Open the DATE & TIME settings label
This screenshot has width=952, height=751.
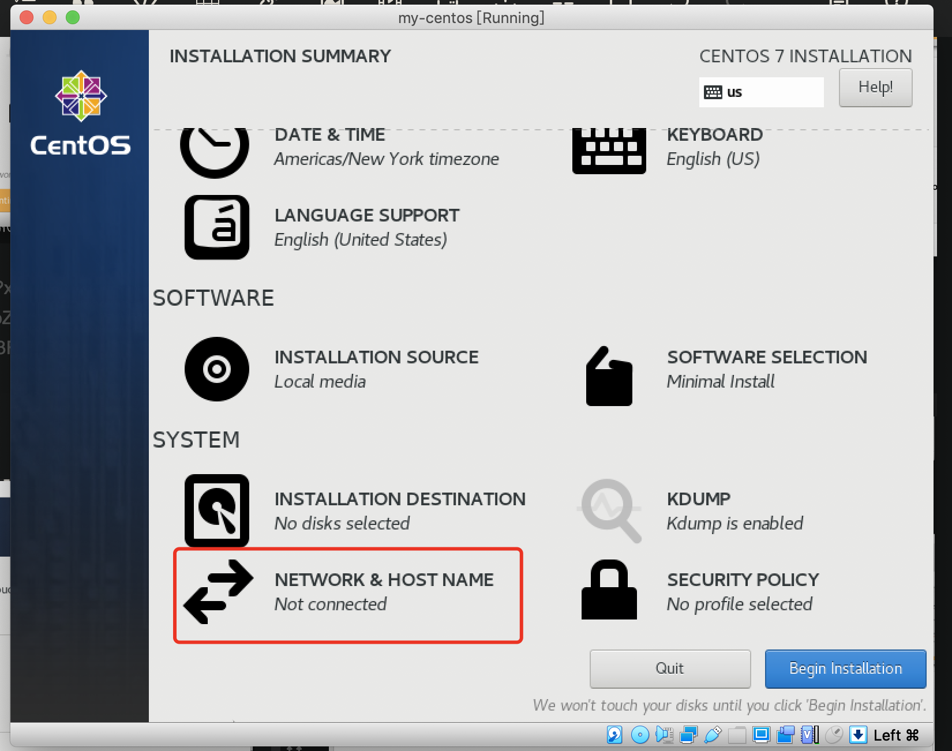click(x=330, y=134)
